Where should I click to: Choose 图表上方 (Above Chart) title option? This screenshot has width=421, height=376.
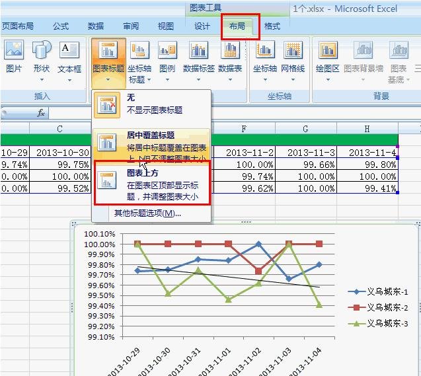click(x=152, y=184)
